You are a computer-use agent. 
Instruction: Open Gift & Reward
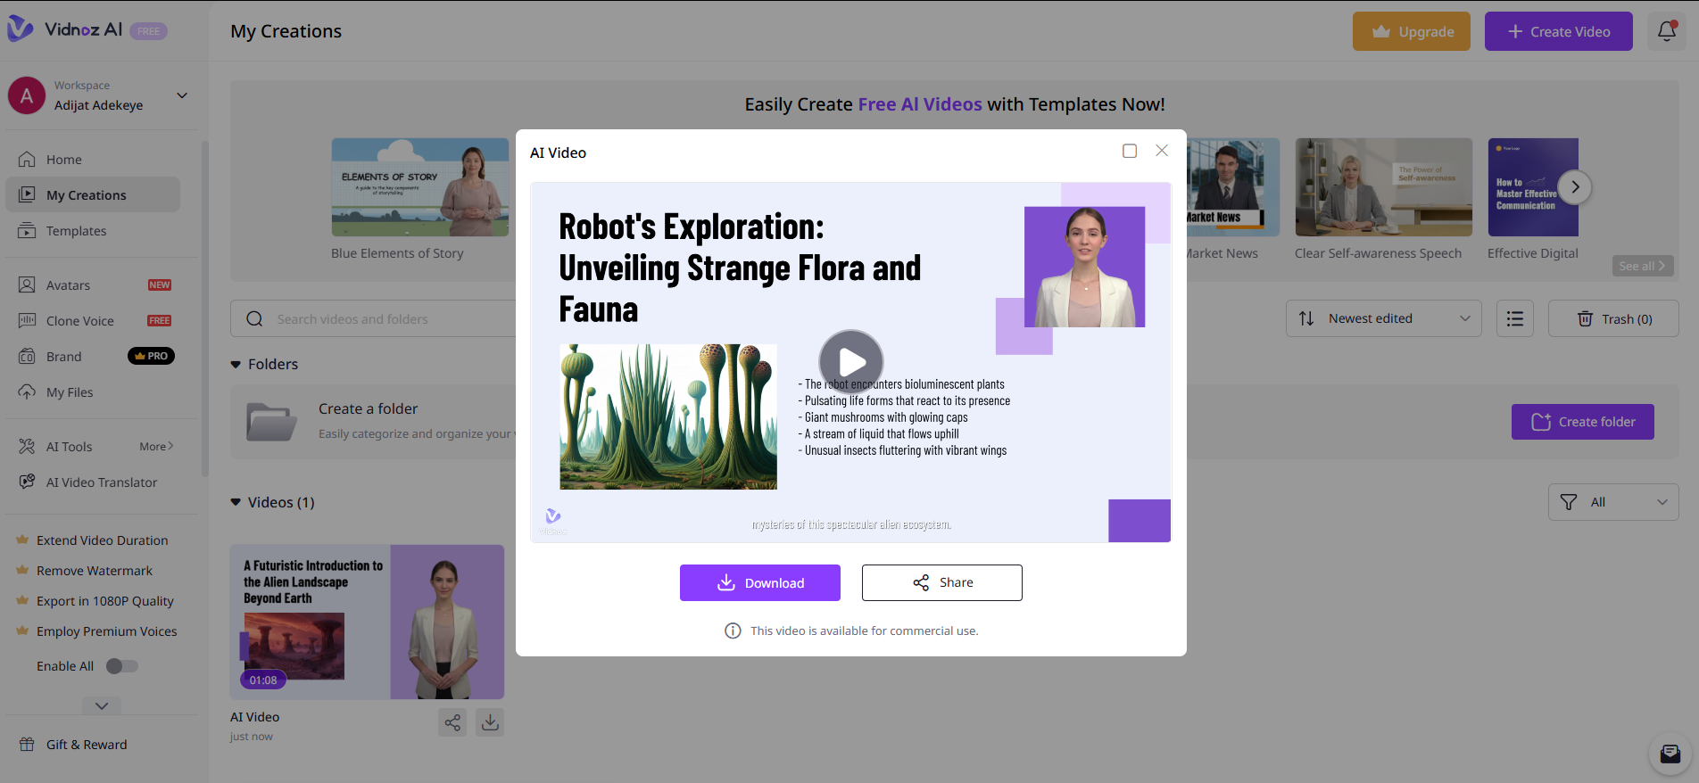point(87,745)
